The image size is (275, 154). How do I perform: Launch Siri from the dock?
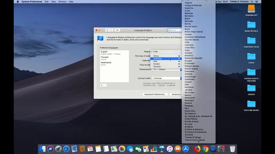coord(50,149)
